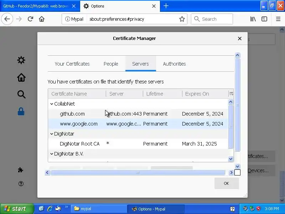
Task: Click the first quick launch icon on taskbar
Action: (x=41, y=209)
